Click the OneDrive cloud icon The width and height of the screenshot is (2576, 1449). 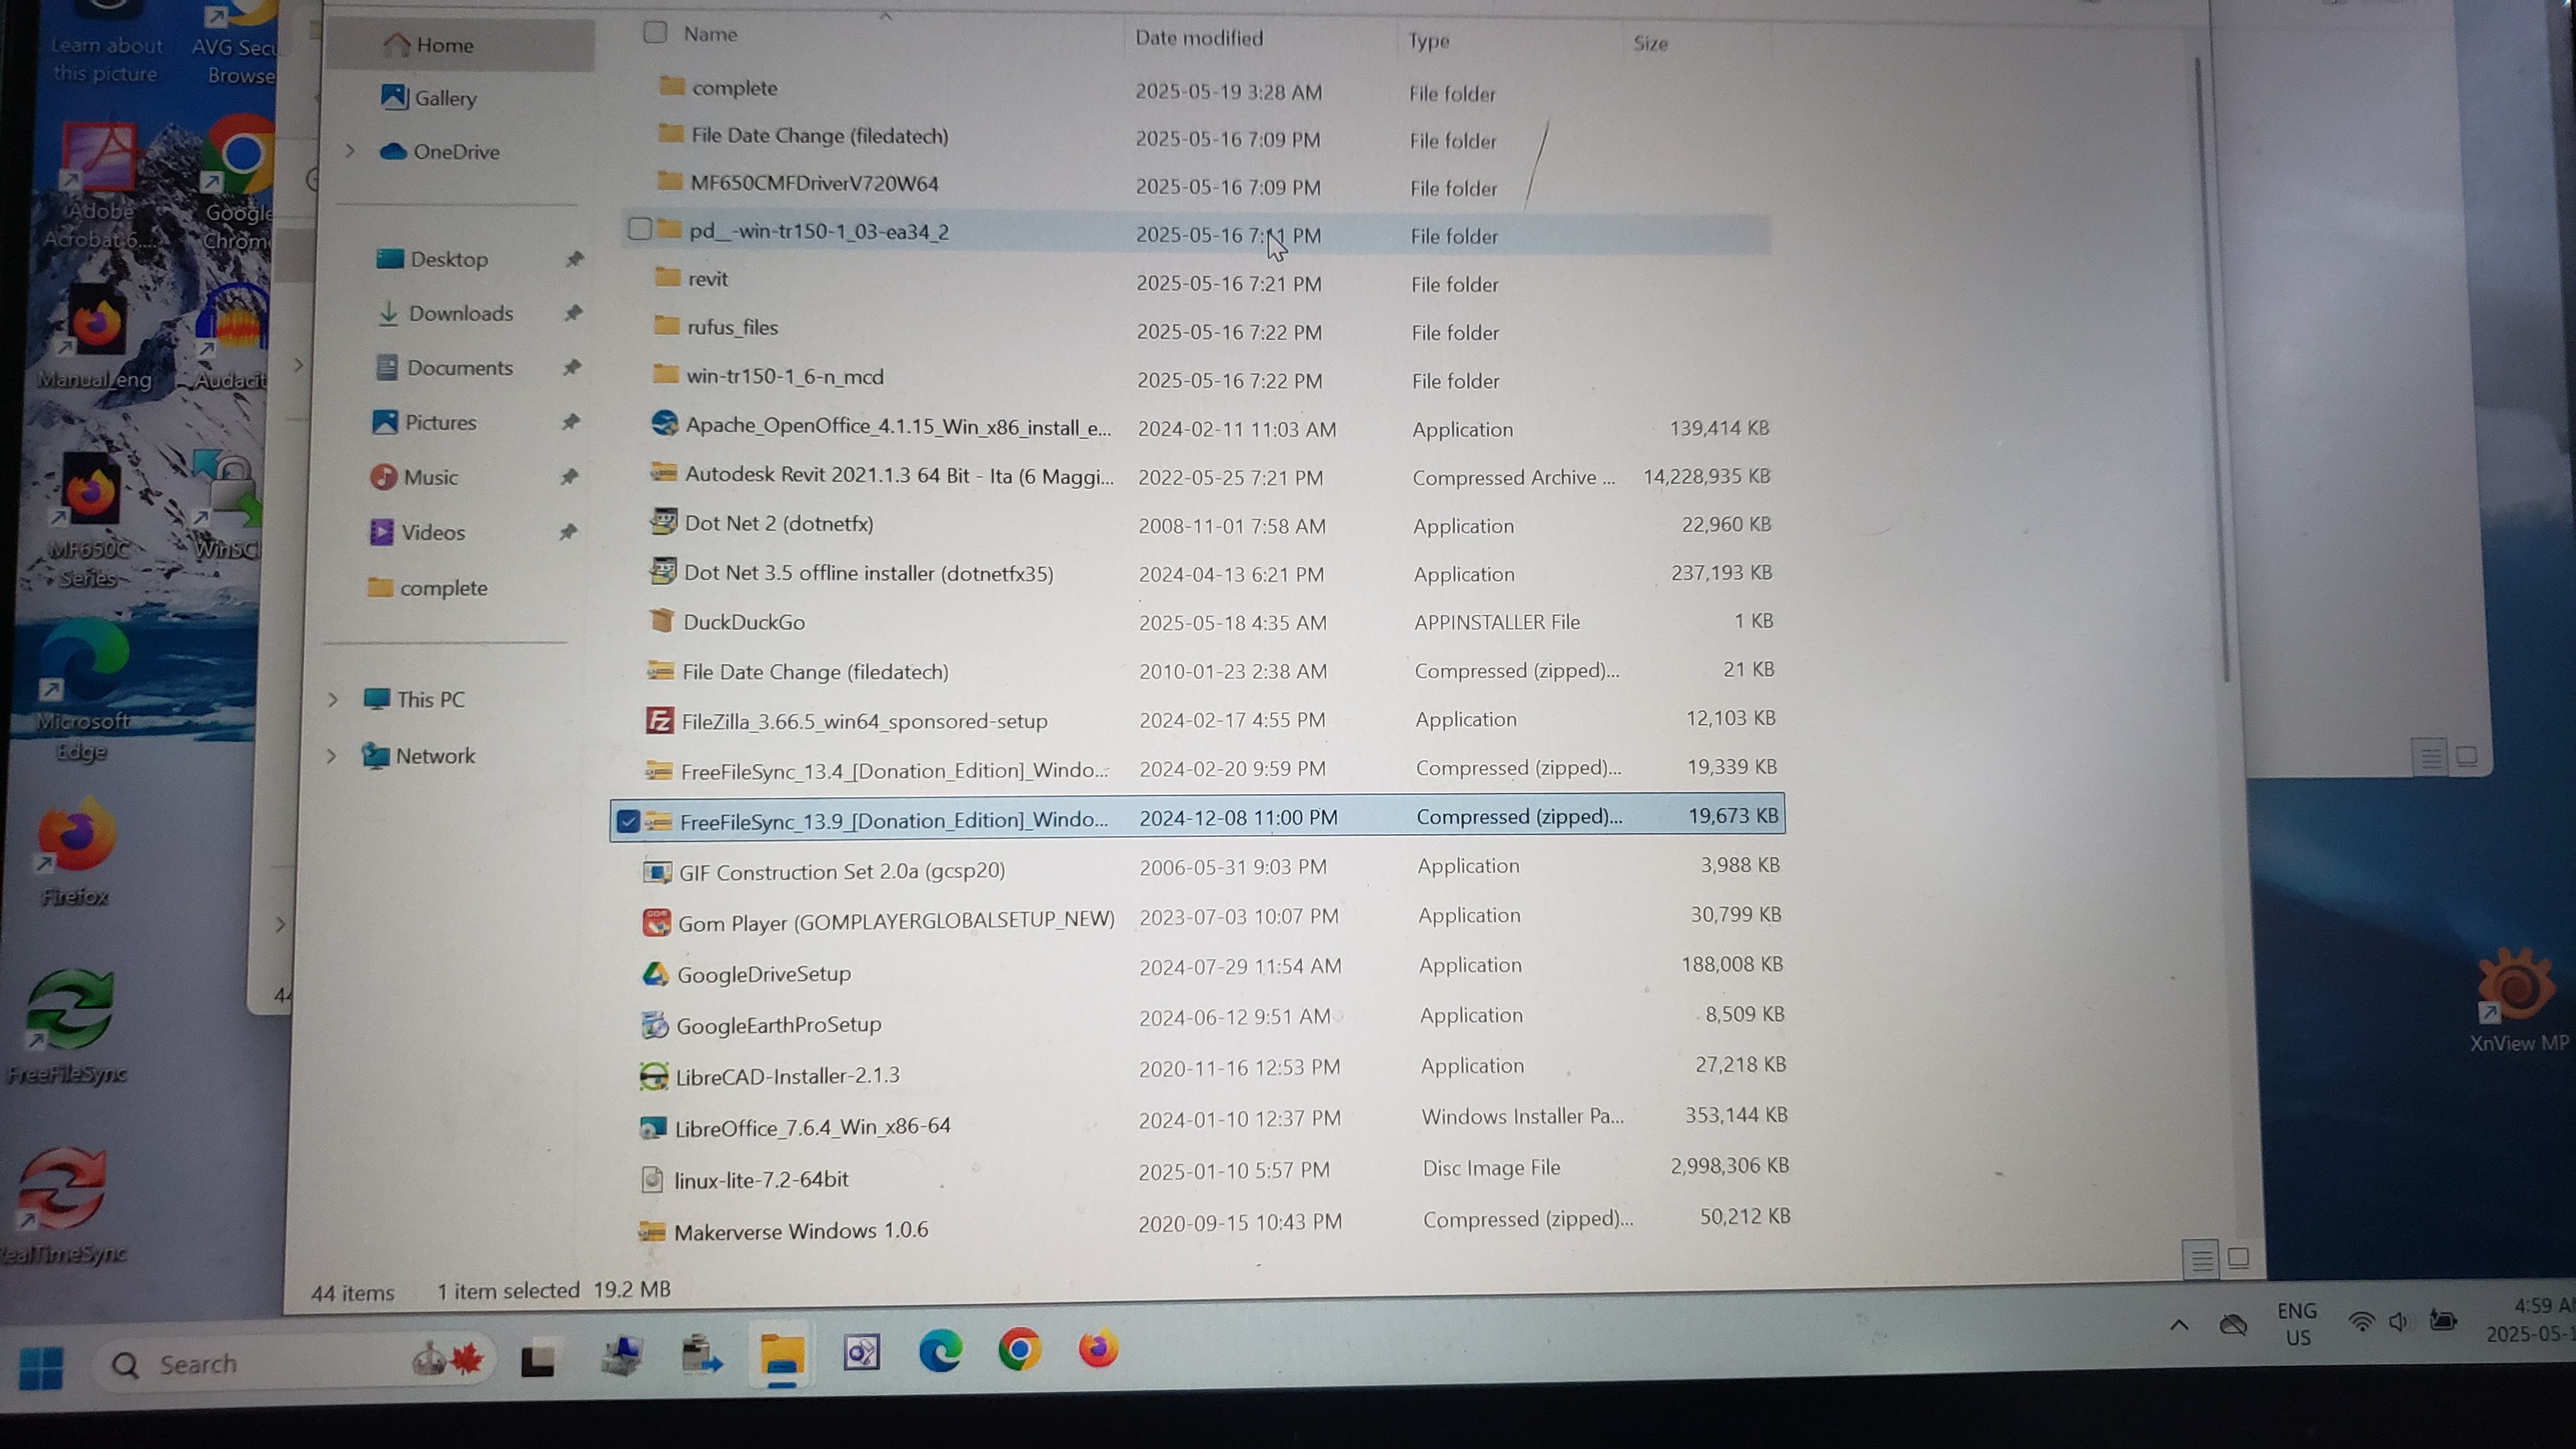click(393, 151)
